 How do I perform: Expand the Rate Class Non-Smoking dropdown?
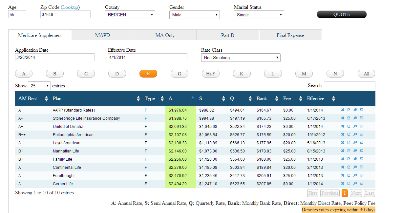[x=241, y=58]
